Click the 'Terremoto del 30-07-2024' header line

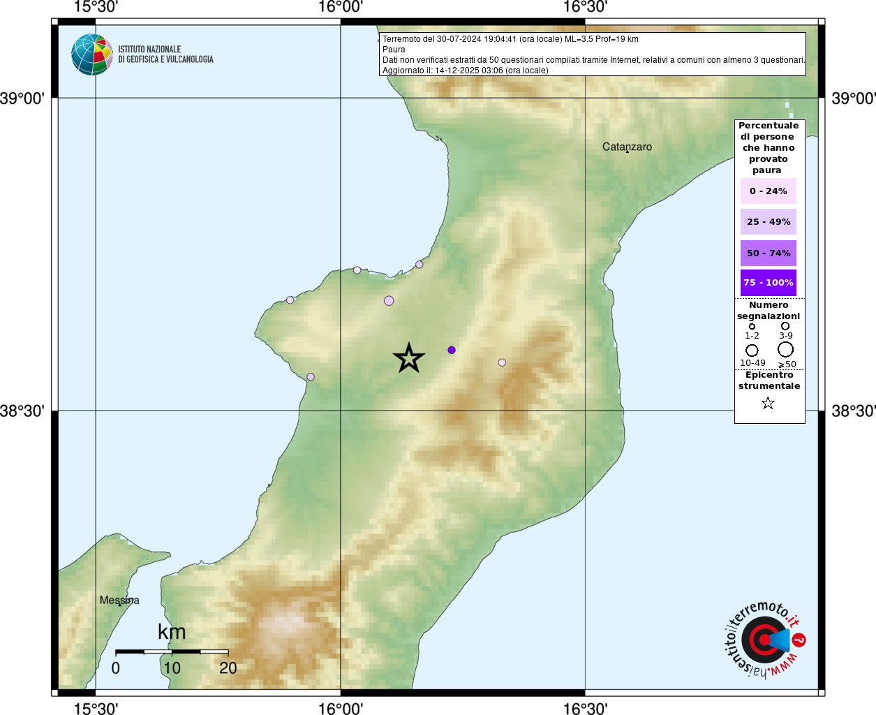click(x=510, y=39)
